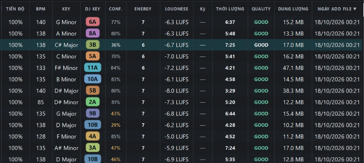
Task: Click the BPM value 128
Action: pos(40,137)
